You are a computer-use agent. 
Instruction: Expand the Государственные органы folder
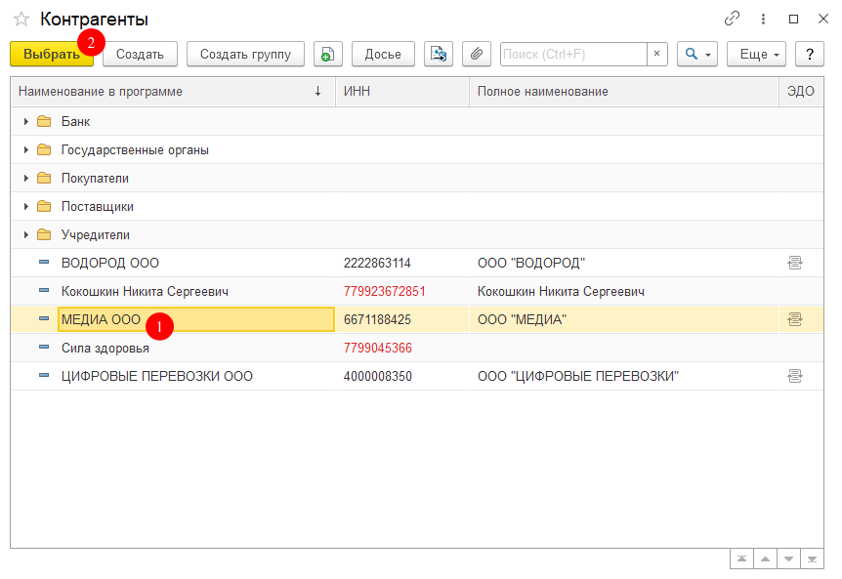[25, 150]
